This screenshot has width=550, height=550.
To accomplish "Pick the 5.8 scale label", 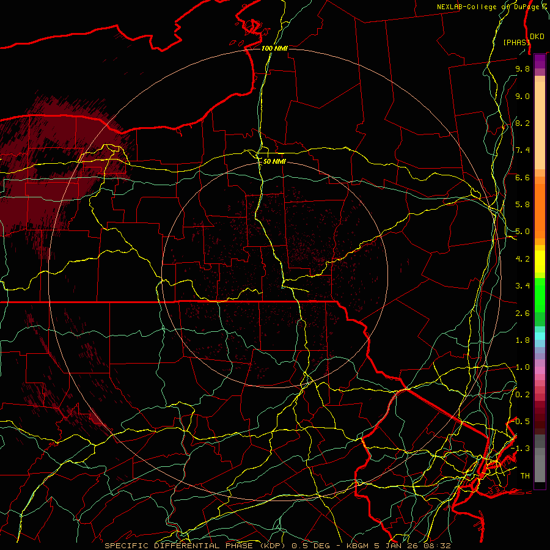I will click(522, 205).
